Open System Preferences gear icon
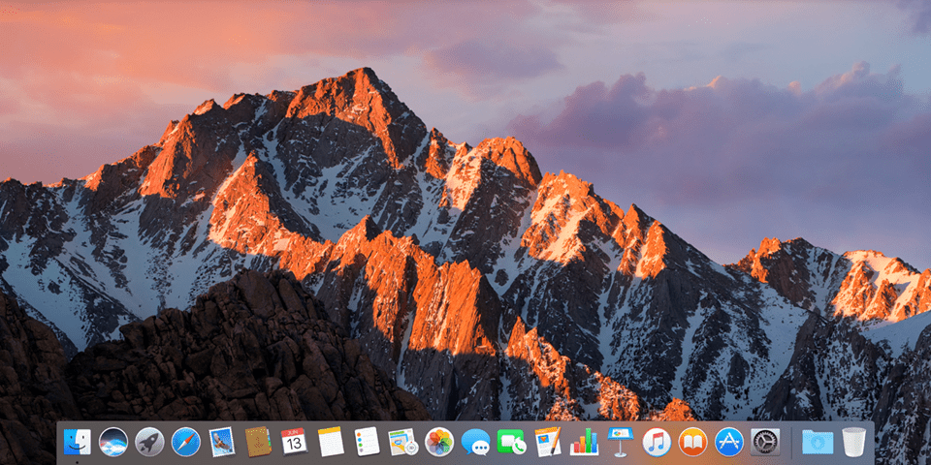The image size is (931, 465). 765,442
